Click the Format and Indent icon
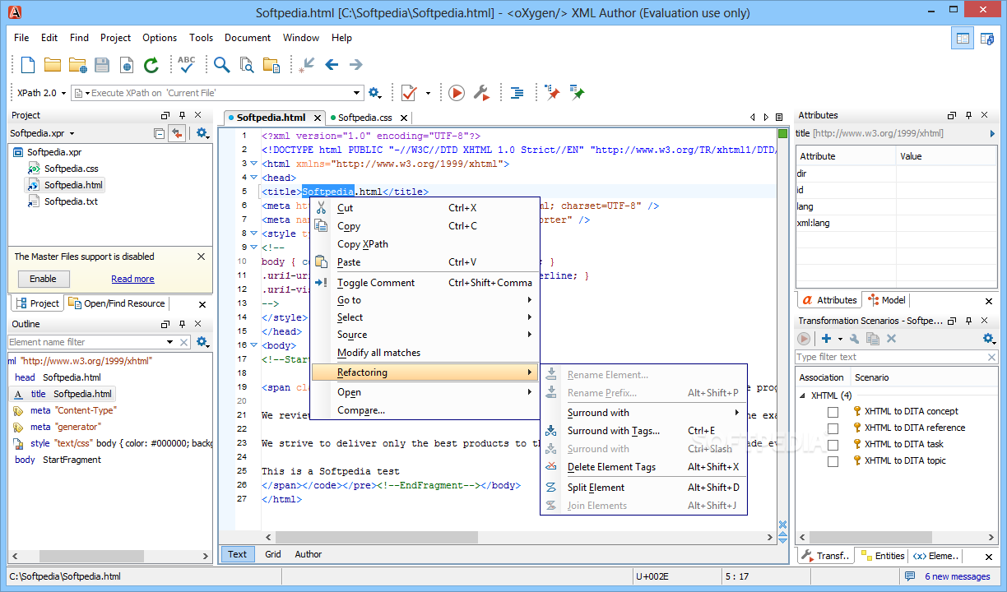Image resolution: width=1007 pixels, height=592 pixels. (x=517, y=93)
